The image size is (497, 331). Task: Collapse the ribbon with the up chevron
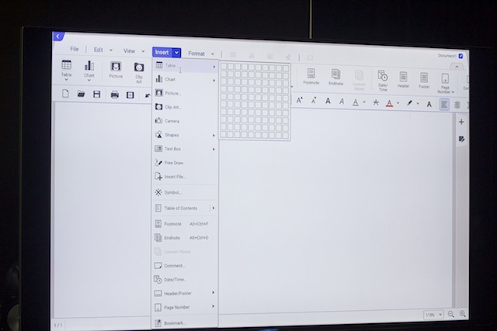(457, 67)
